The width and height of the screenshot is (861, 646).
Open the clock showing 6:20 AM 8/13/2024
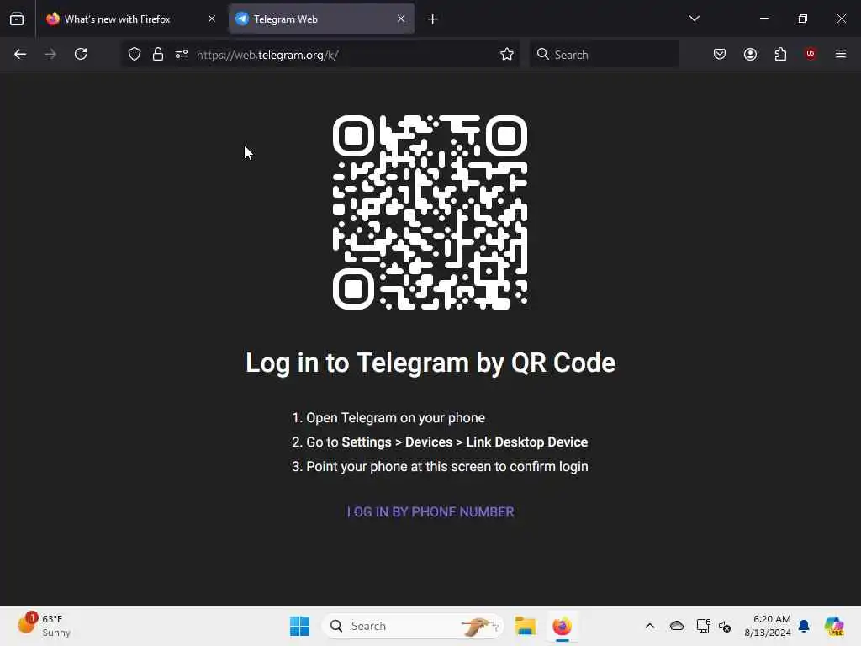click(767, 626)
